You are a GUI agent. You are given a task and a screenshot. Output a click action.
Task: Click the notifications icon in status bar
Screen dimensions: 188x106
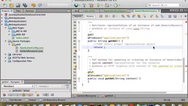point(151,100)
